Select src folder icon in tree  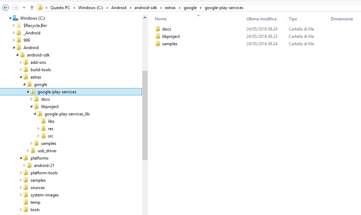pyautogui.click(x=44, y=136)
